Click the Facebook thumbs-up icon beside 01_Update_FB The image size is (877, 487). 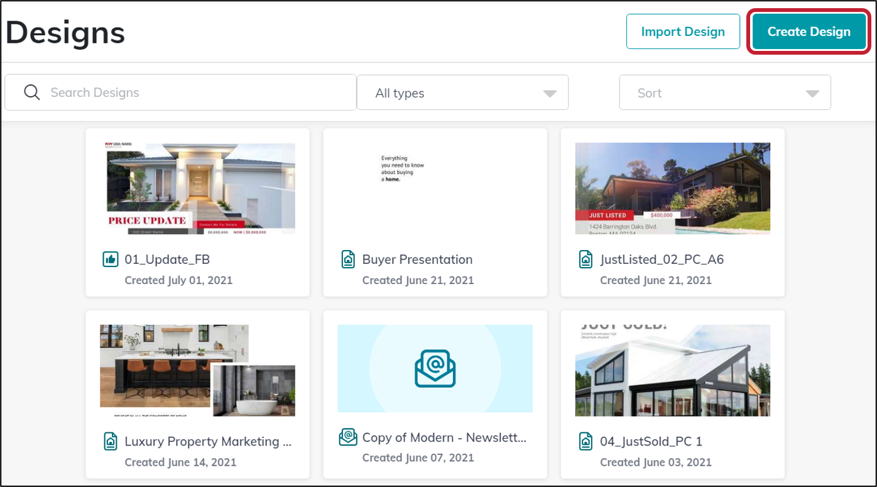[x=111, y=259]
